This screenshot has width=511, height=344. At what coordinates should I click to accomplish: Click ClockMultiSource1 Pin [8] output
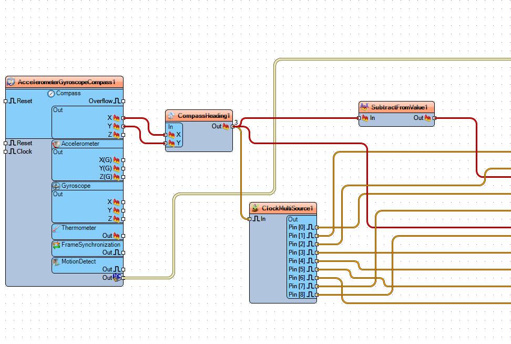(316, 295)
